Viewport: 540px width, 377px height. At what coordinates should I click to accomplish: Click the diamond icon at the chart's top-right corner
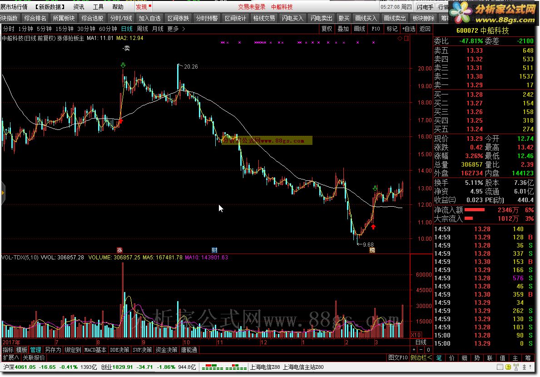(x=400, y=38)
